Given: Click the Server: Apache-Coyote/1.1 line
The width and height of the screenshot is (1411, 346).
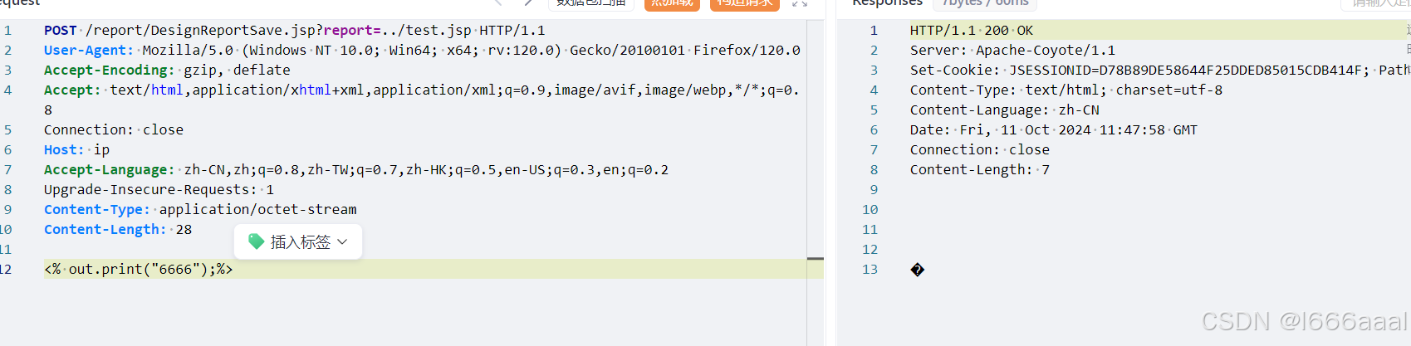Looking at the screenshot, I should [x=1012, y=51].
